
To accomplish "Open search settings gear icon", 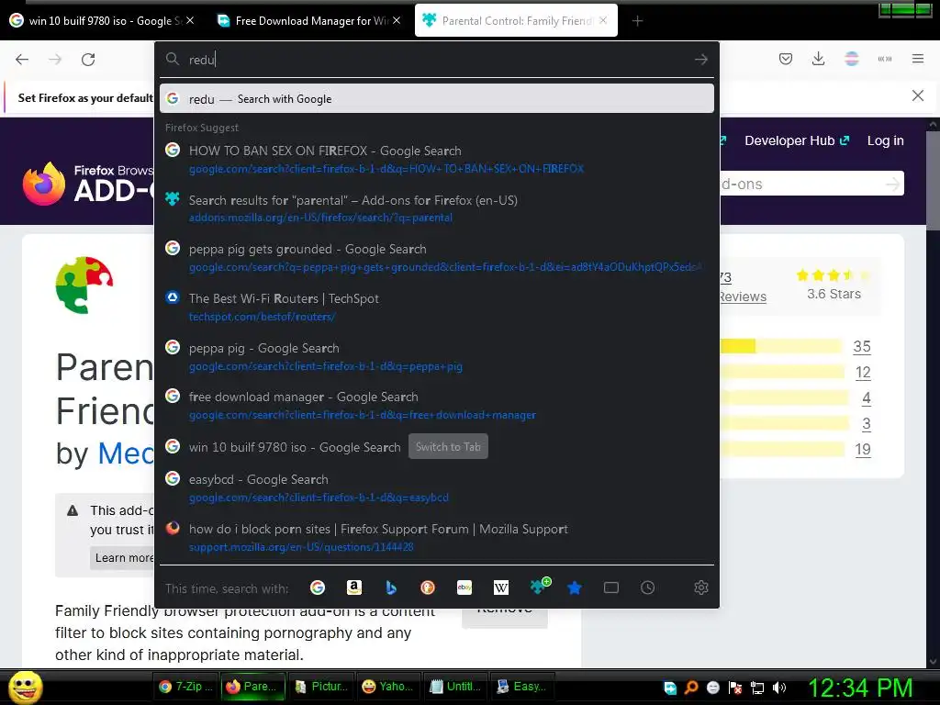I will (x=701, y=587).
